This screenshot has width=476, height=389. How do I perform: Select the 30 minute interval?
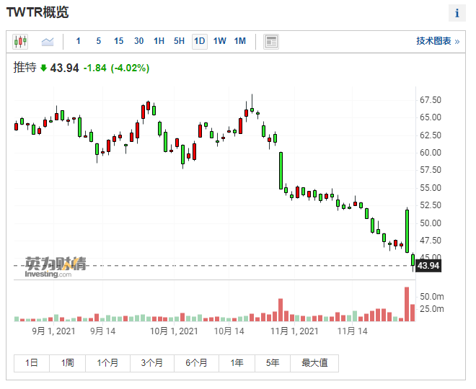point(138,41)
